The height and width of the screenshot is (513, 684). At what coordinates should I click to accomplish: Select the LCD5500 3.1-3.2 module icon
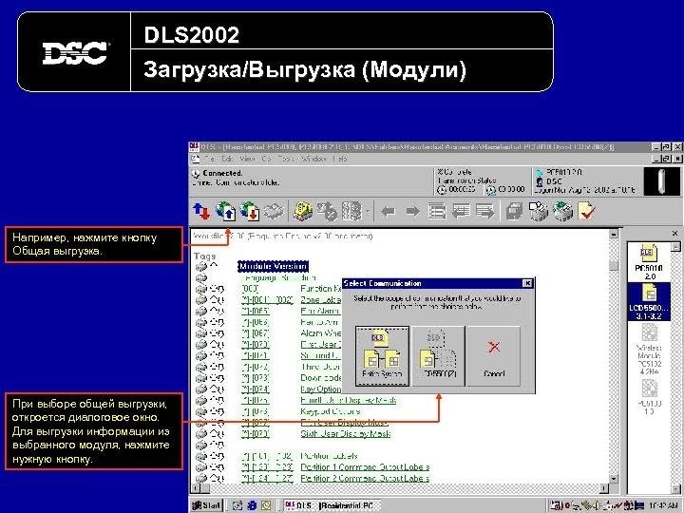pos(649,301)
